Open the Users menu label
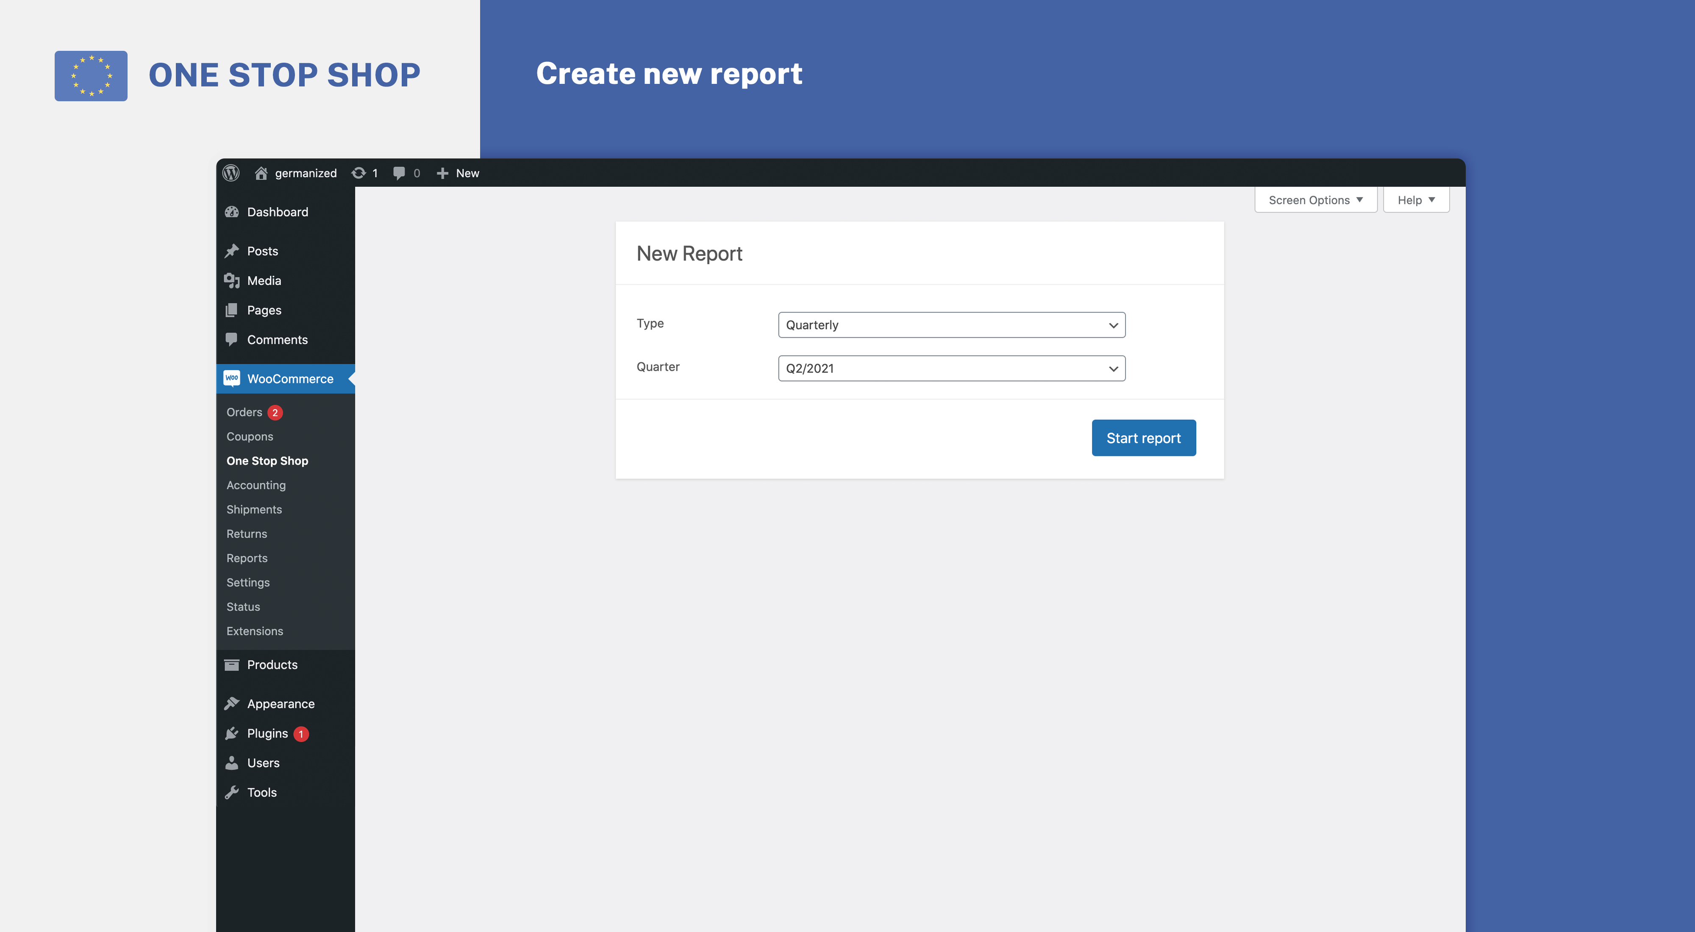The width and height of the screenshot is (1695, 932). click(x=263, y=763)
